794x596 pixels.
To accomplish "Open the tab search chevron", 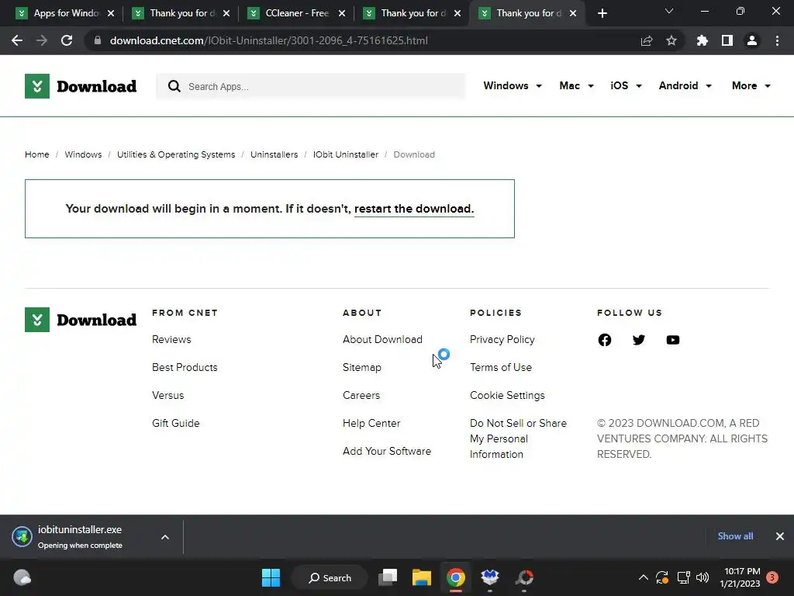I will (669, 11).
